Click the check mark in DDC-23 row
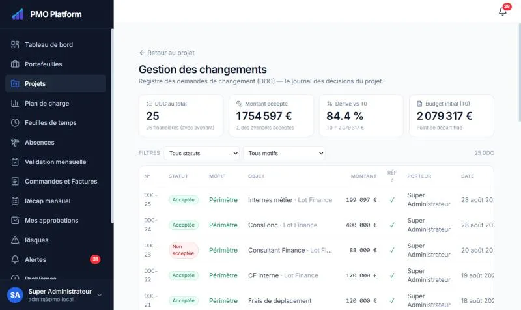This screenshot has height=310, width=521. point(392,250)
